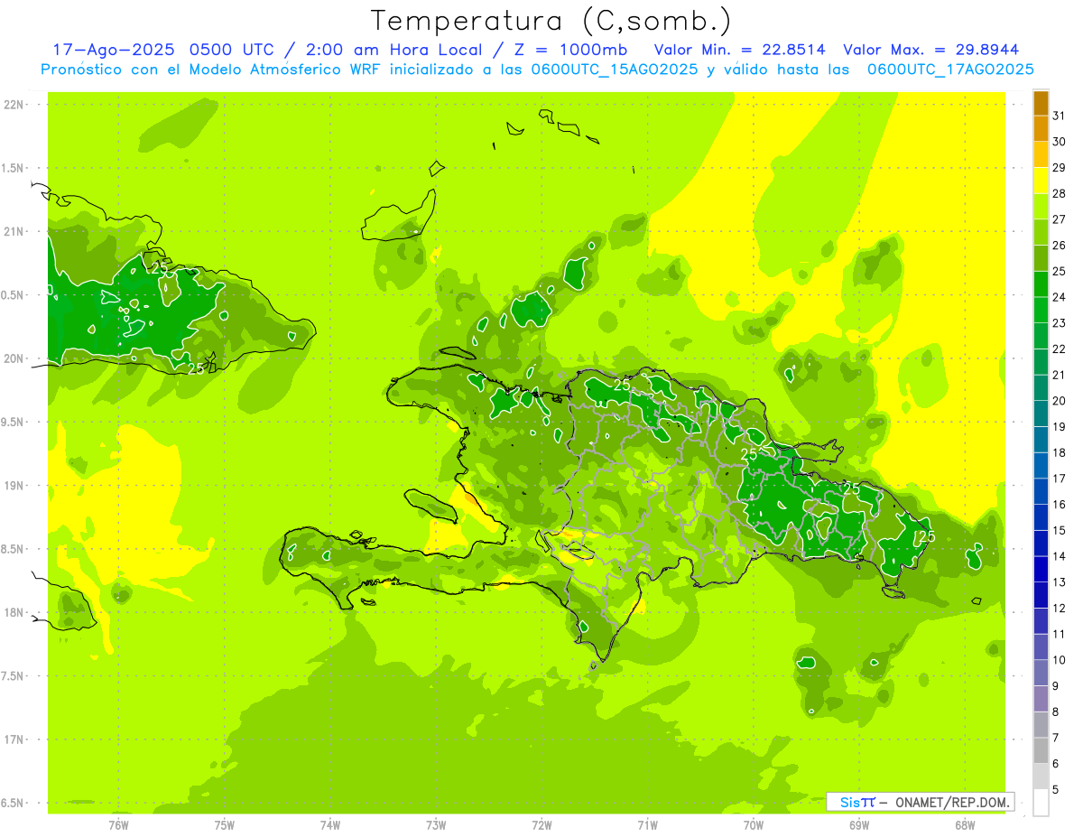Click the '20N' latitude label
Viewport: 1083px width, 837px height.
14,358
